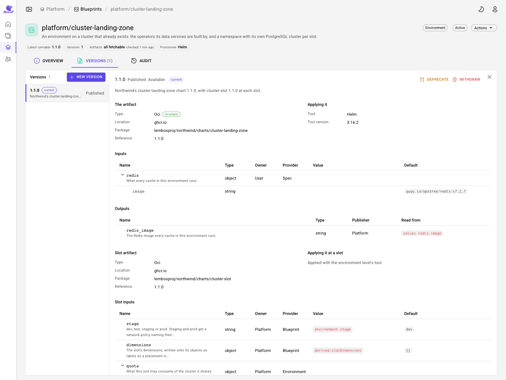Collapse the quota slot input row
The height and width of the screenshot is (380, 506).
(123, 366)
